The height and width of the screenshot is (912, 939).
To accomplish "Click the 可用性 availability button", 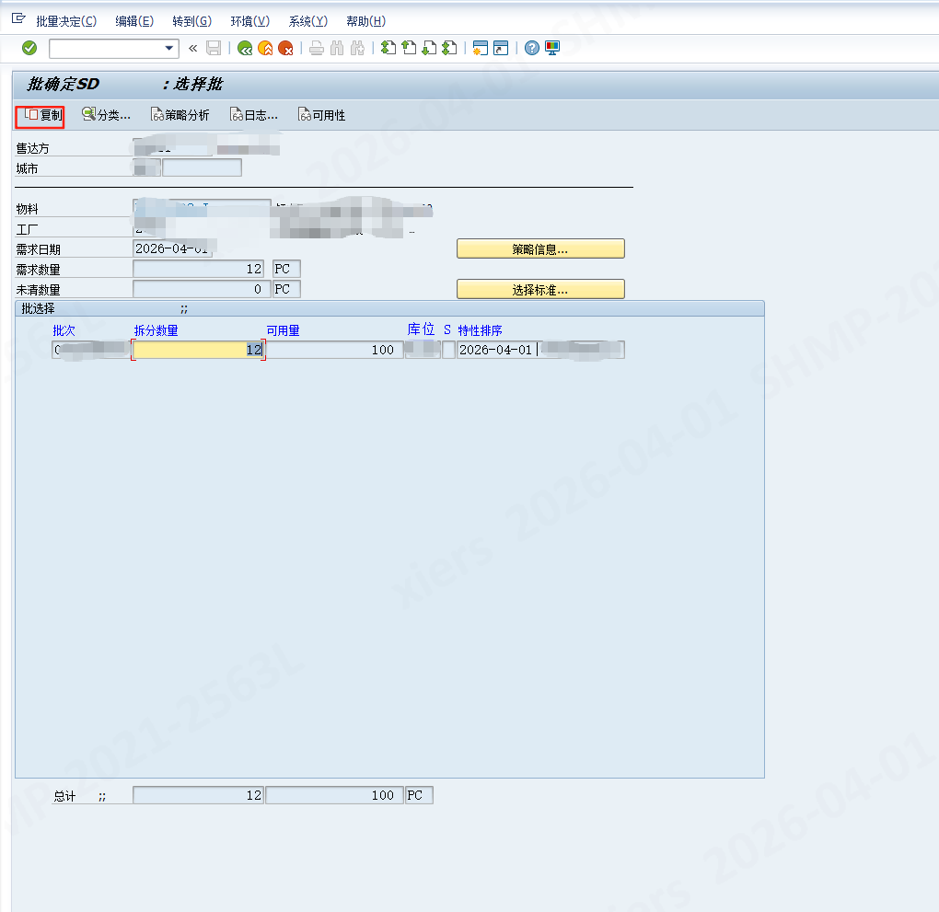I will tap(321, 115).
